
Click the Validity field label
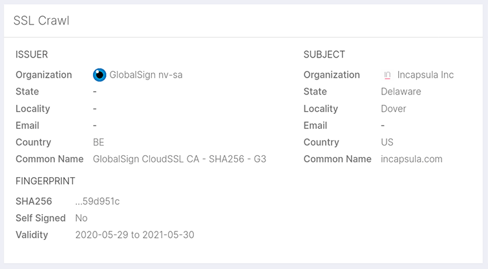(32, 235)
